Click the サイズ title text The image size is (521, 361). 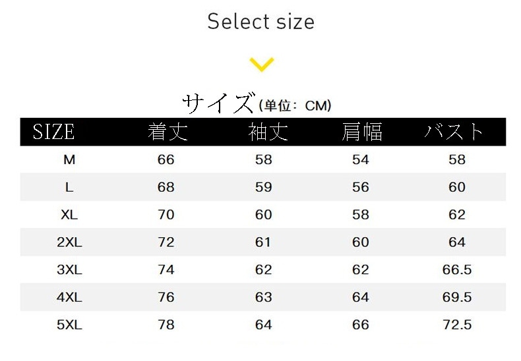(218, 103)
